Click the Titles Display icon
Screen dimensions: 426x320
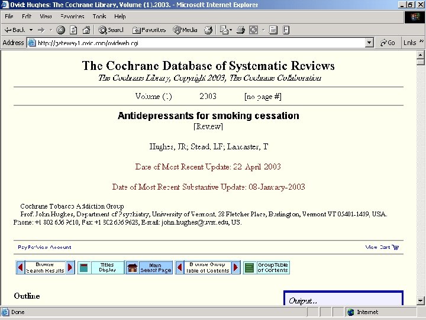(x=84, y=268)
